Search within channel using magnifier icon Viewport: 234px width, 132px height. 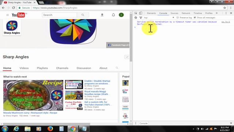[117, 68]
